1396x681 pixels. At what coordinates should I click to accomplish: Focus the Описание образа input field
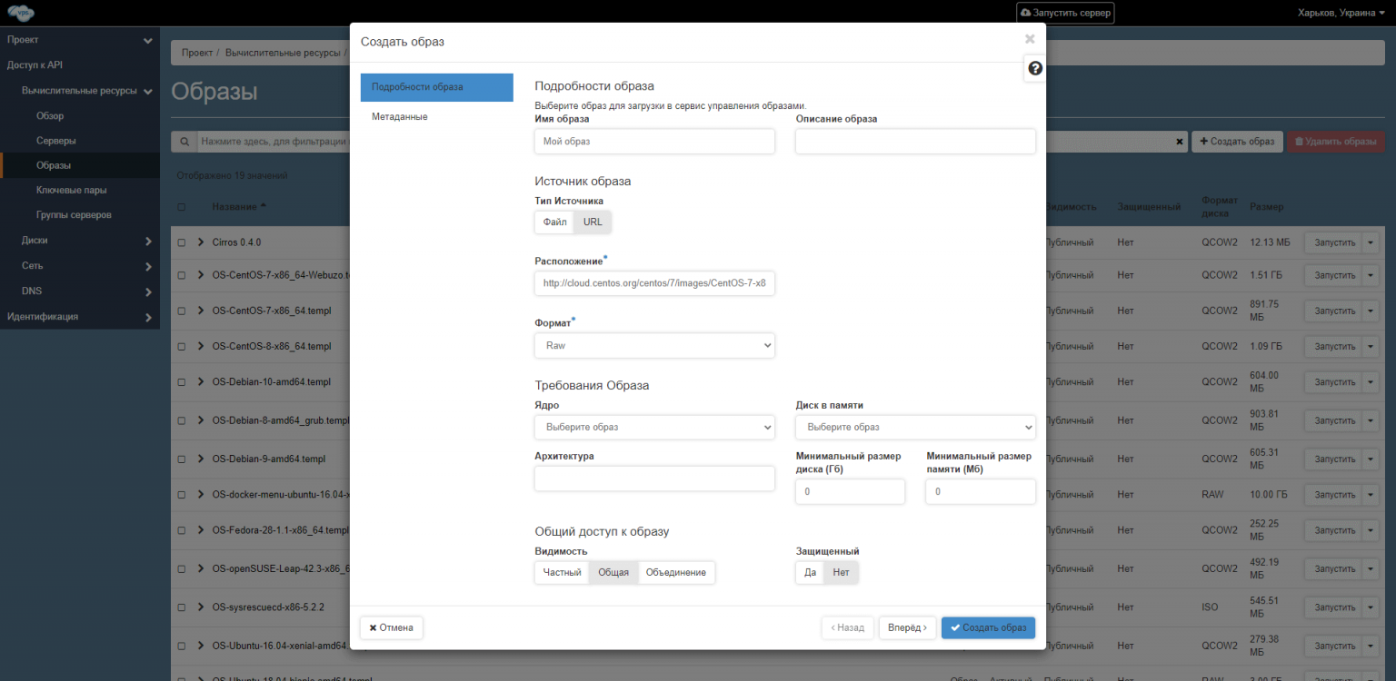[x=915, y=142]
